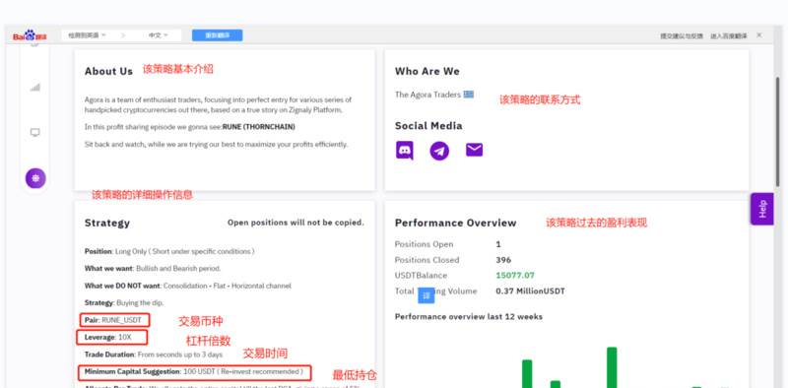The image size is (788, 388).
Task: Click the 'USDTBalance' label
Action: click(x=421, y=276)
